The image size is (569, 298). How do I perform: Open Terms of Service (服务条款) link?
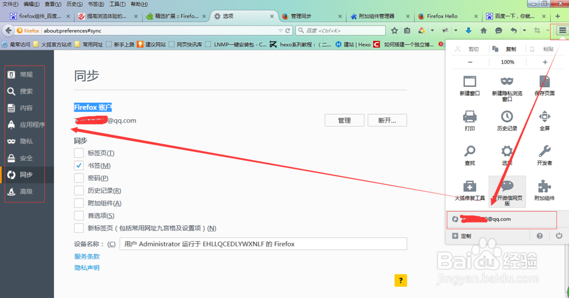coord(86,257)
